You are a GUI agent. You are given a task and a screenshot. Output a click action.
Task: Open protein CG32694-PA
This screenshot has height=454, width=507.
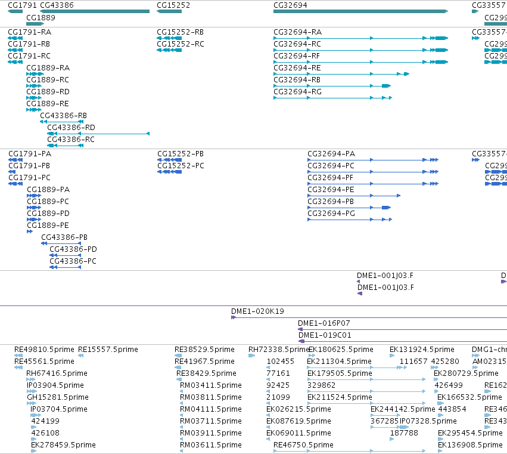331,154
